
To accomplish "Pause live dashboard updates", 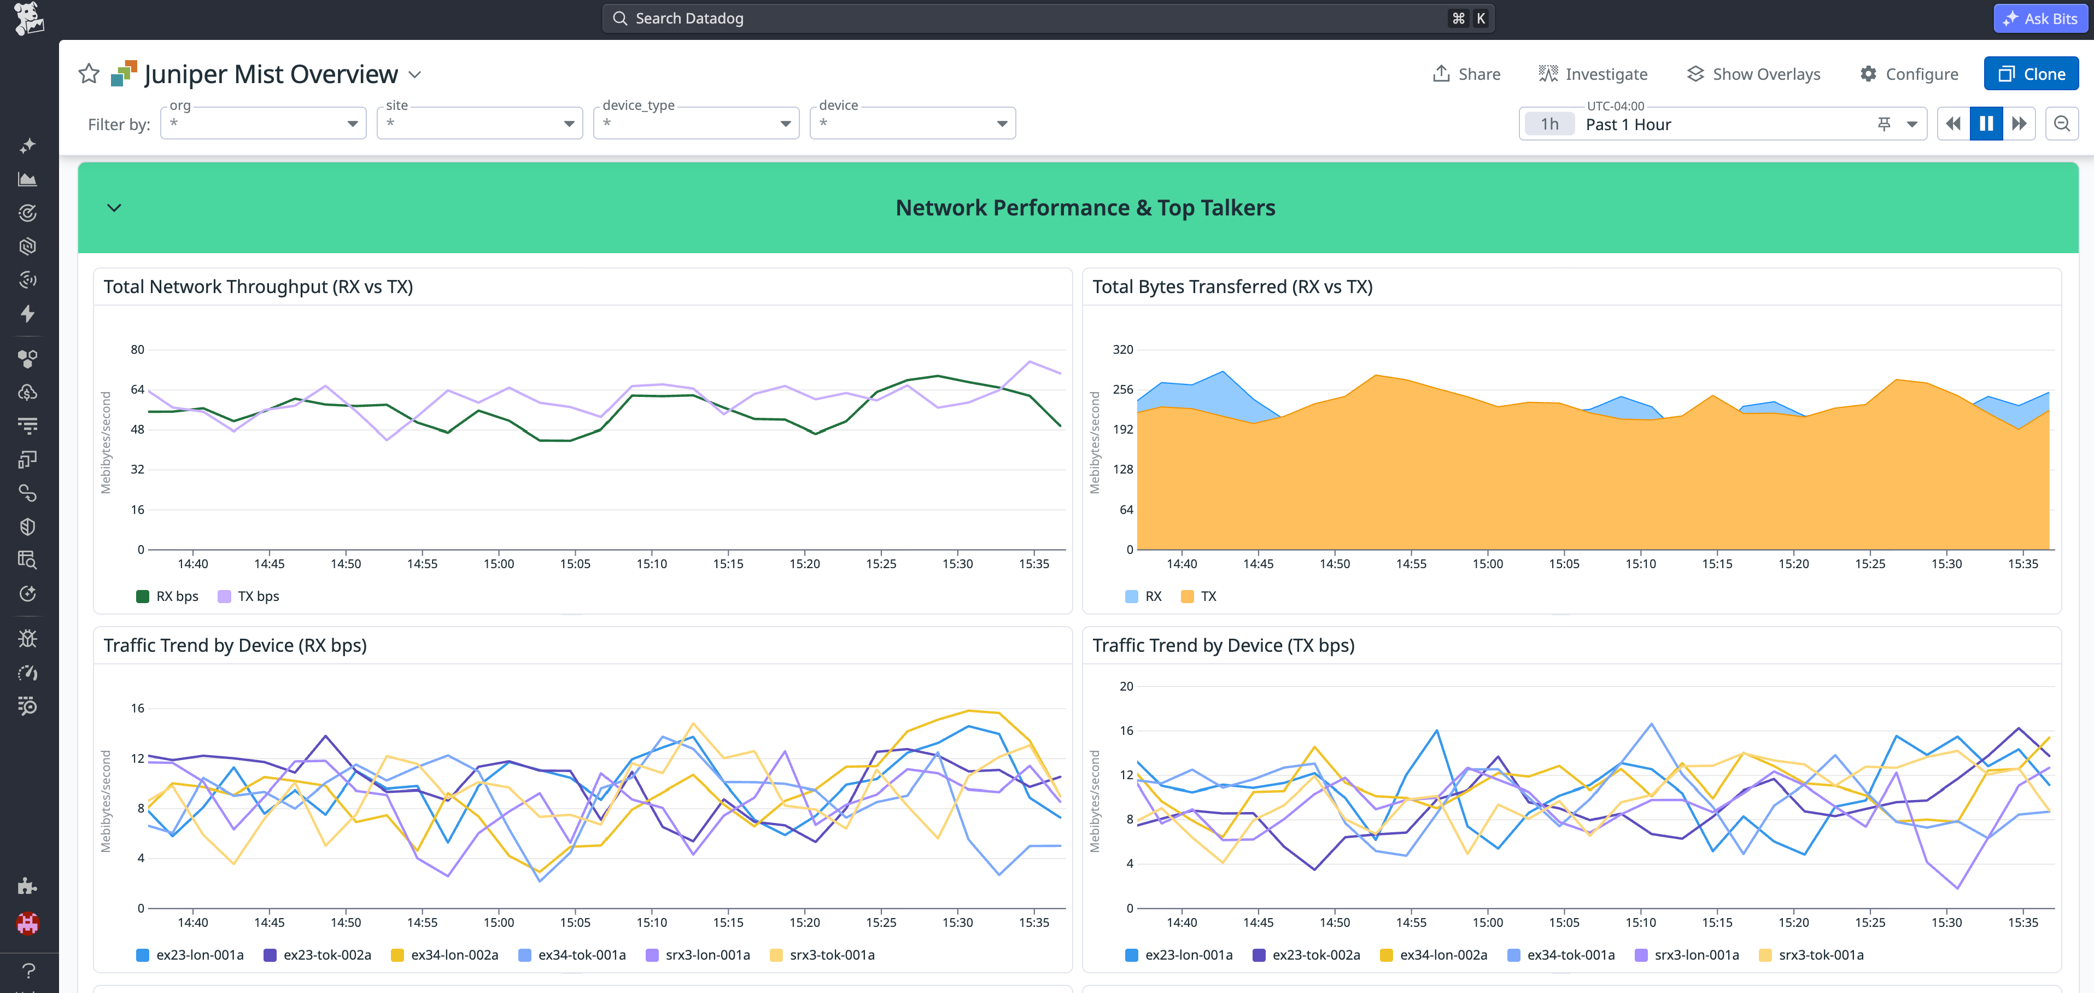I will 1986,124.
